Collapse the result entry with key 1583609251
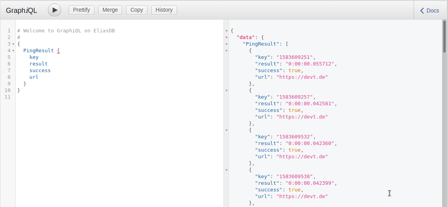The height and width of the screenshot is (207, 448). coord(227,51)
